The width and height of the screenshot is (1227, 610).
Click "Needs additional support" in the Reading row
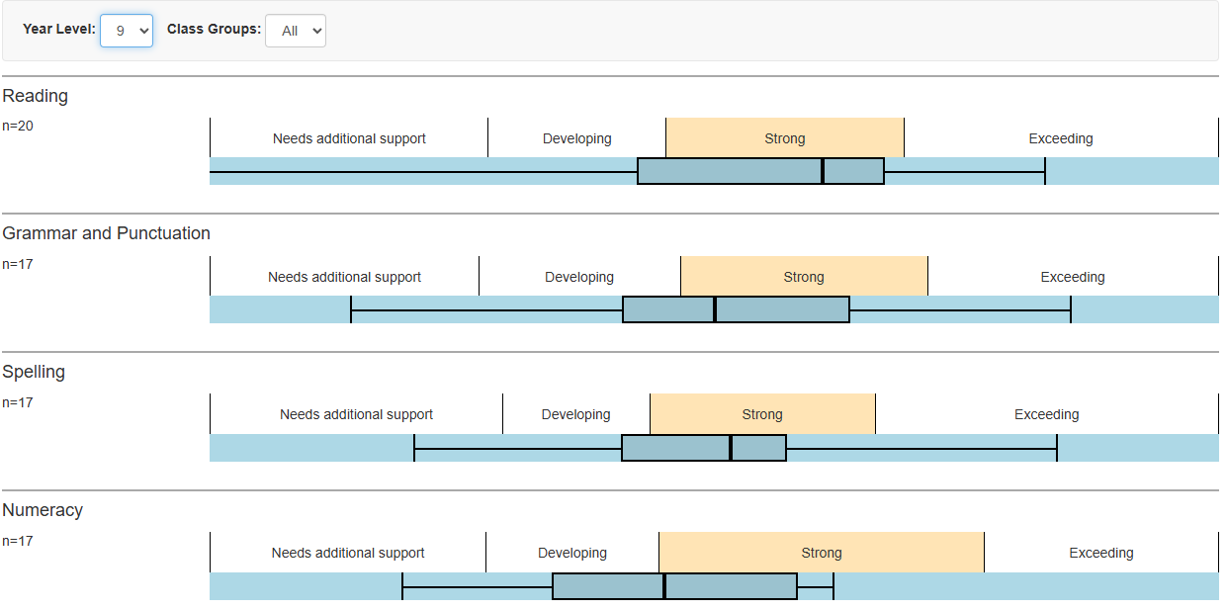[349, 138]
